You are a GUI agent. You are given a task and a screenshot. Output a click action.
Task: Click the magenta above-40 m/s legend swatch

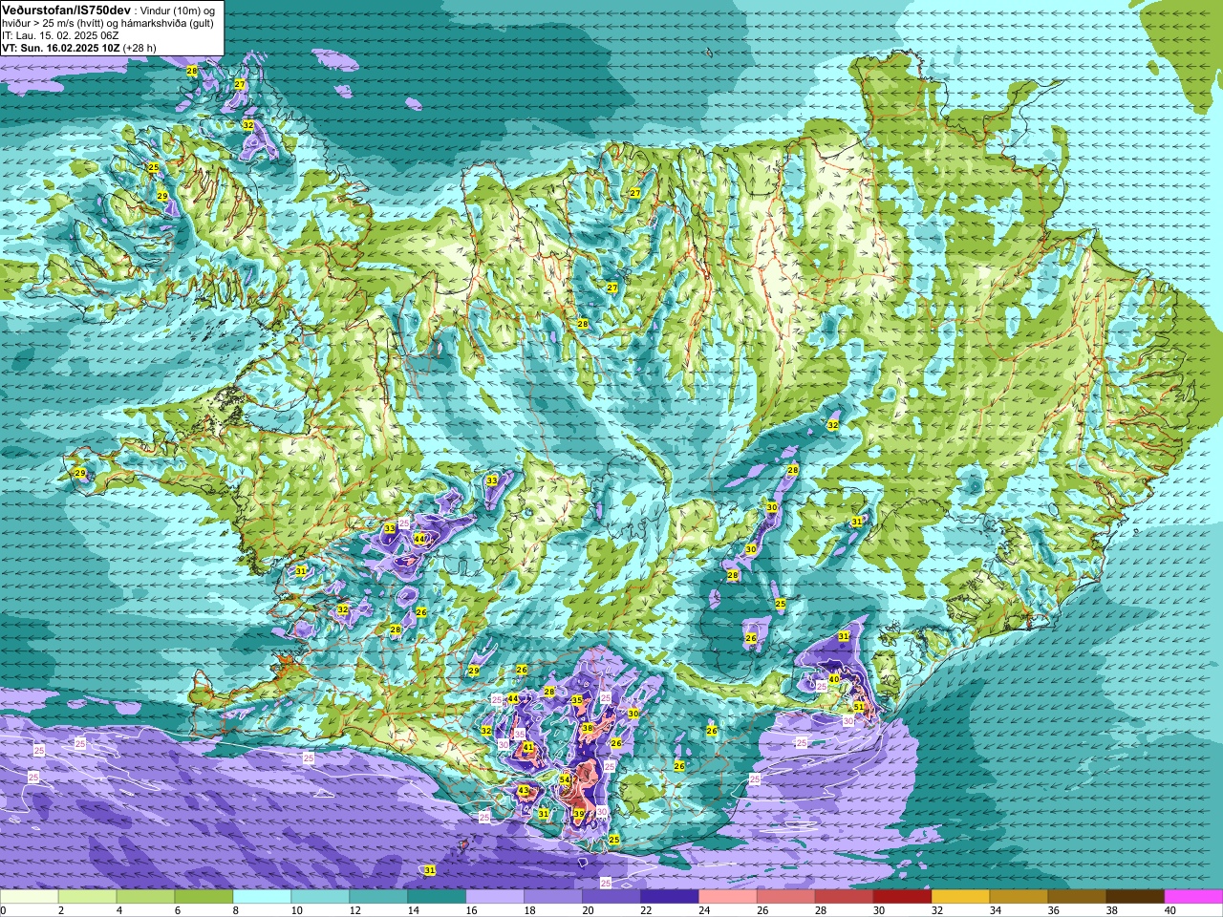(x=1193, y=897)
